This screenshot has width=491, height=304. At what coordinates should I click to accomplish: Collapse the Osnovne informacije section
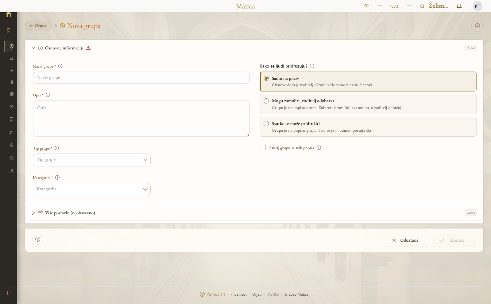tap(33, 48)
